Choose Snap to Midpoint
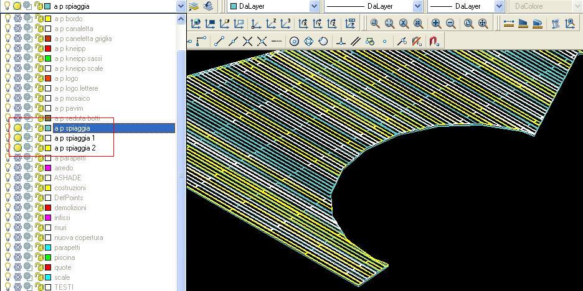 [x=234, y=41]
